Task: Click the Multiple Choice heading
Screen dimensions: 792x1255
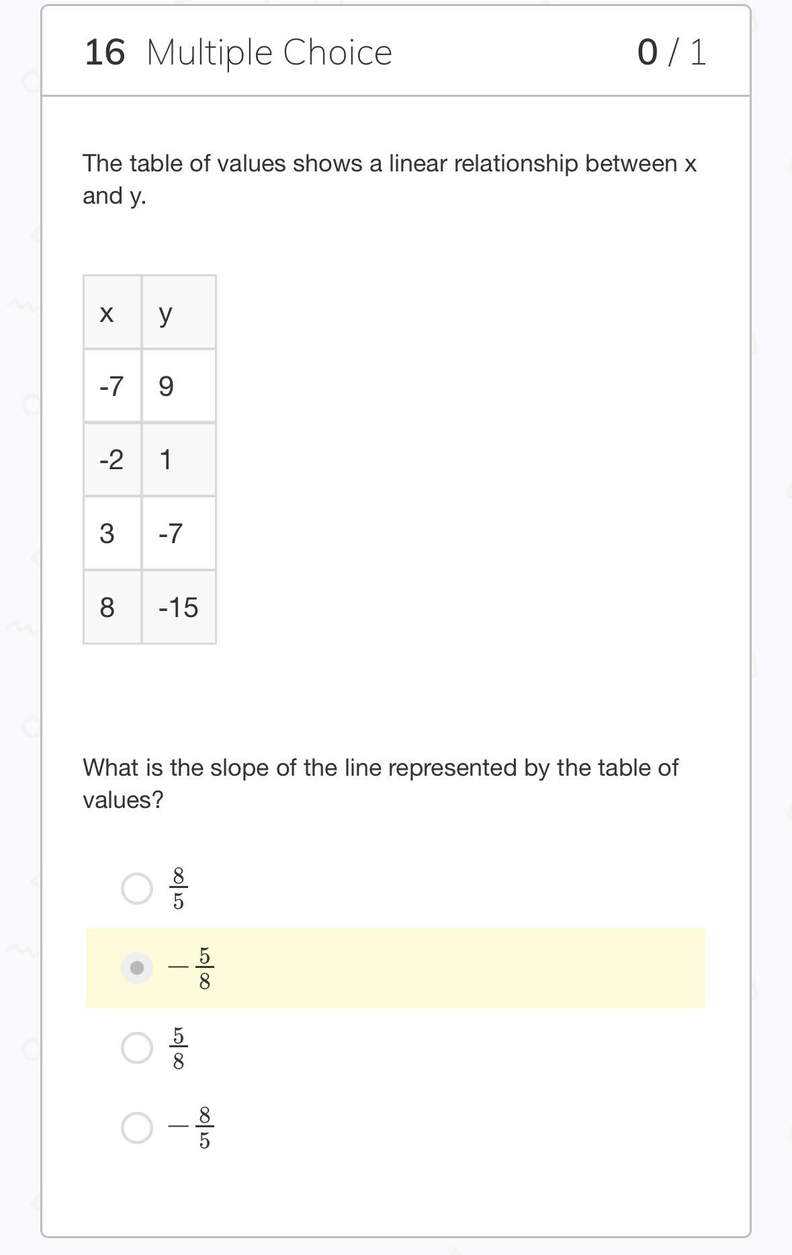Action: click(269, 52)
